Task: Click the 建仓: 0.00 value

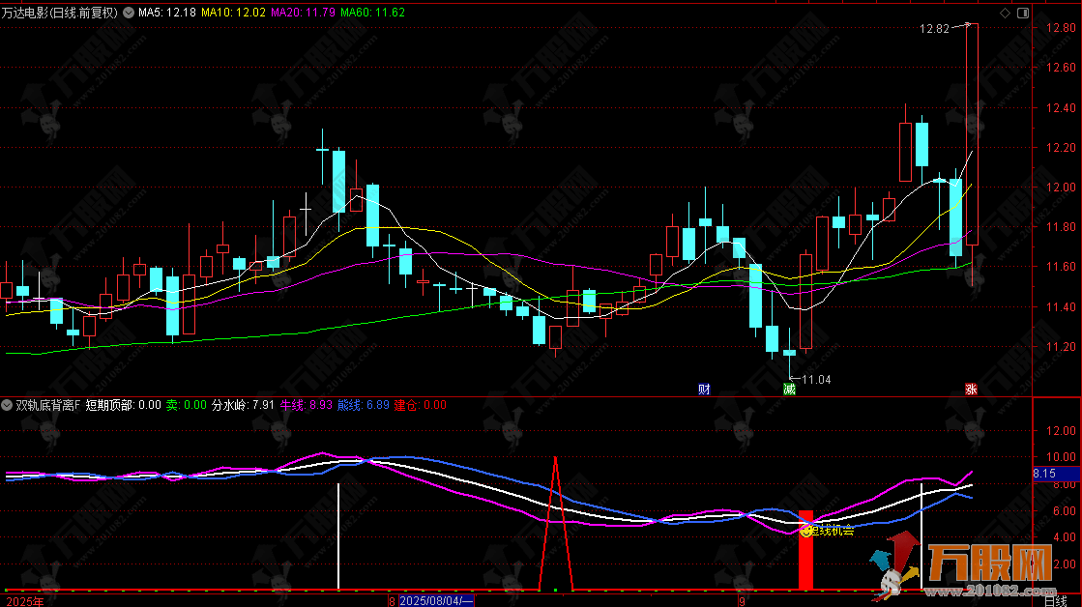Action: click(421, 405)
